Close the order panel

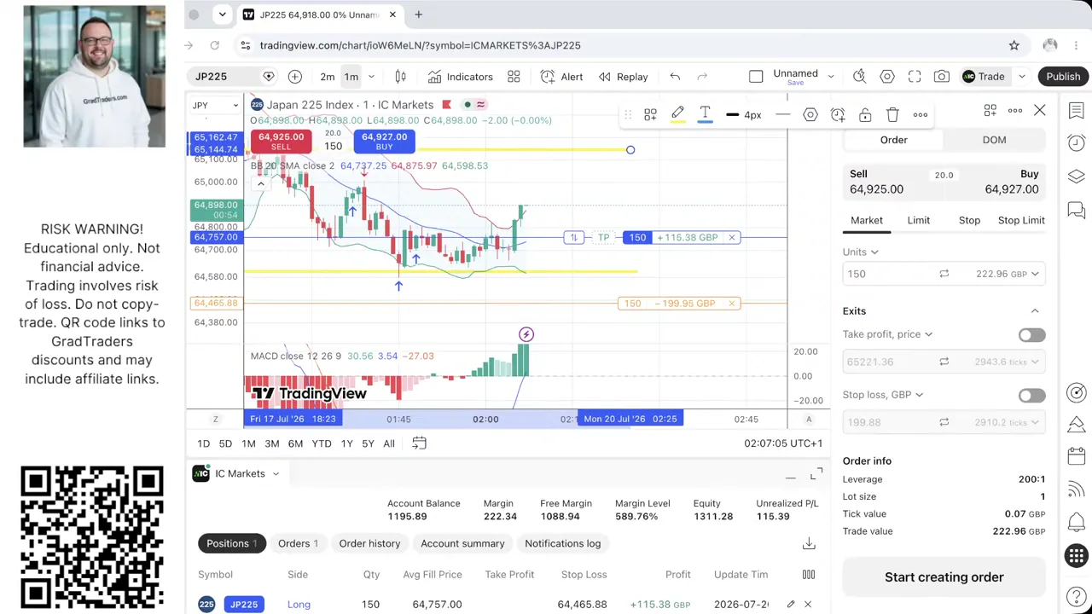(1039, 110)
